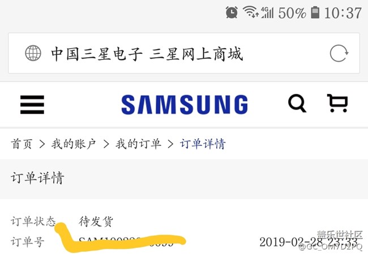Tap the alarm clock status icon
This screenshot has height=258, width=368.
pyautogui.click(x=232, y=12)
